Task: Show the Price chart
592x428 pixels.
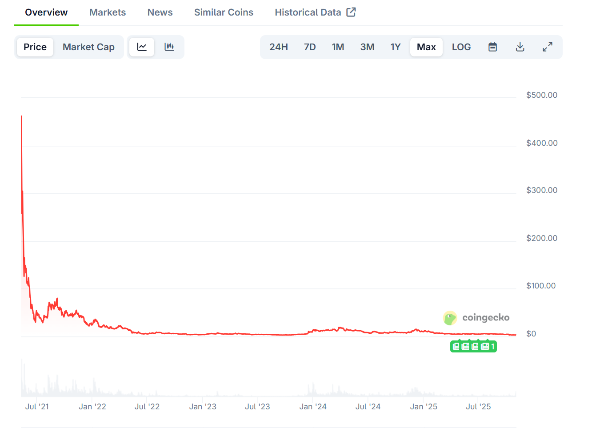Action: (35, 47)
